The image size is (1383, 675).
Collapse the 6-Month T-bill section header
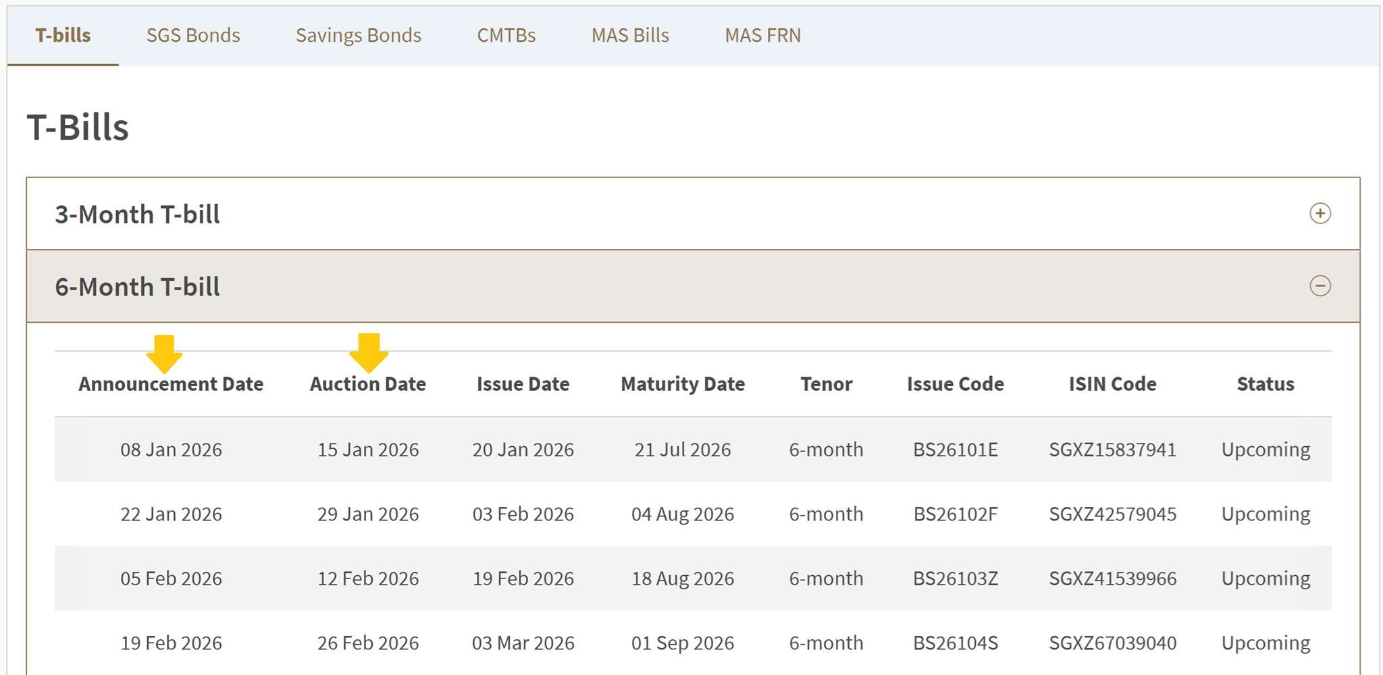137,287
